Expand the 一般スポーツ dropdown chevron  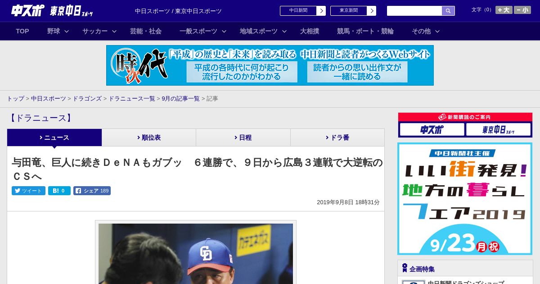(x=224, y=31)
